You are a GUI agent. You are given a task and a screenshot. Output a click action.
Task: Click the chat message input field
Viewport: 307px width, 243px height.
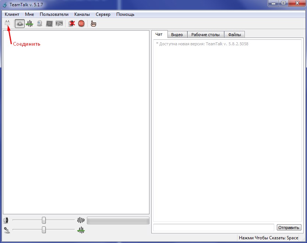[x=214, y=228]
